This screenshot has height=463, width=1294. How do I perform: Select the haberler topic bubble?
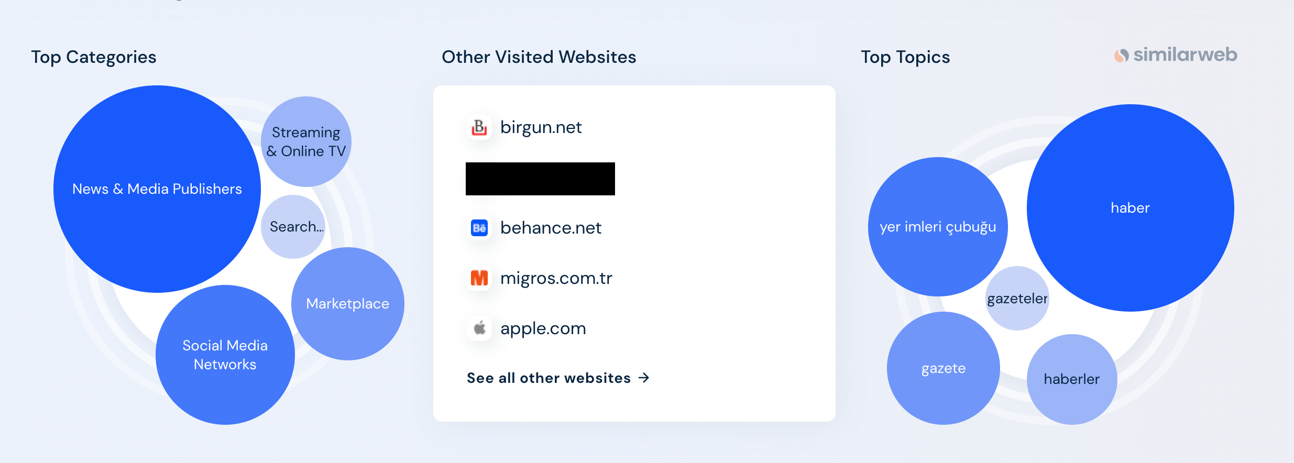[1072, 379]
